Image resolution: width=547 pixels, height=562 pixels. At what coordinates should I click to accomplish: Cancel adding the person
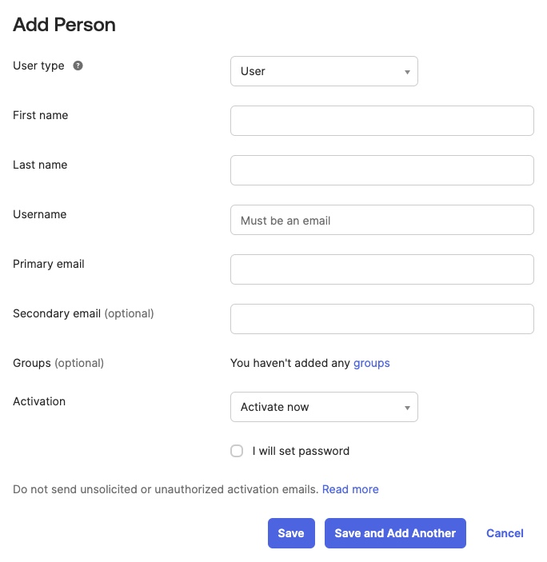[505, 533]
